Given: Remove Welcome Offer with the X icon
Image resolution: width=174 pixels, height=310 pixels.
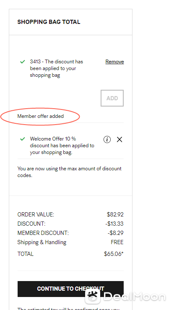Looking at the screenshot, I should pos(119,140).
